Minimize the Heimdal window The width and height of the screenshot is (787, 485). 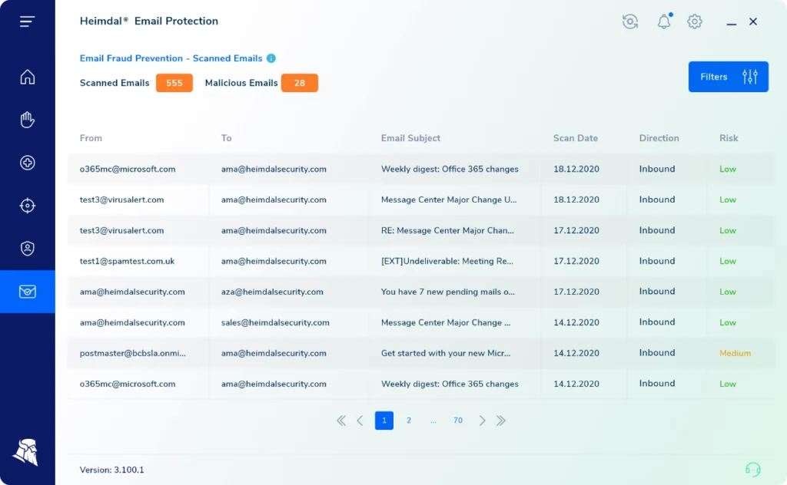click(x=732, y=22)
